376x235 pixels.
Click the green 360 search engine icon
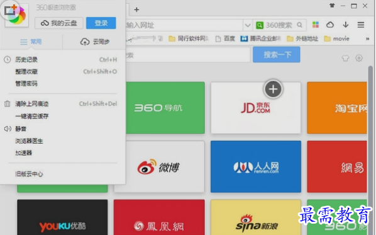[x=260, y=25]
